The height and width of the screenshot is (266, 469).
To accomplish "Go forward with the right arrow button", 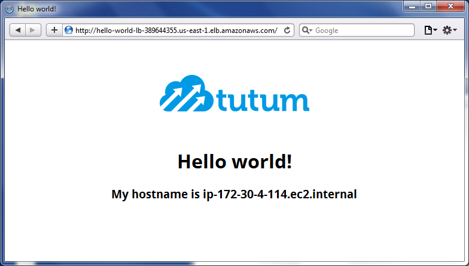I will point(33,30).
